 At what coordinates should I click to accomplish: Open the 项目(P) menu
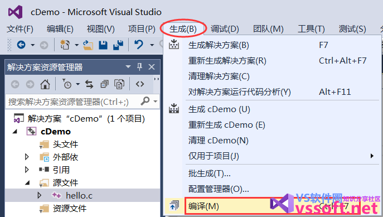tap(142, 29)
